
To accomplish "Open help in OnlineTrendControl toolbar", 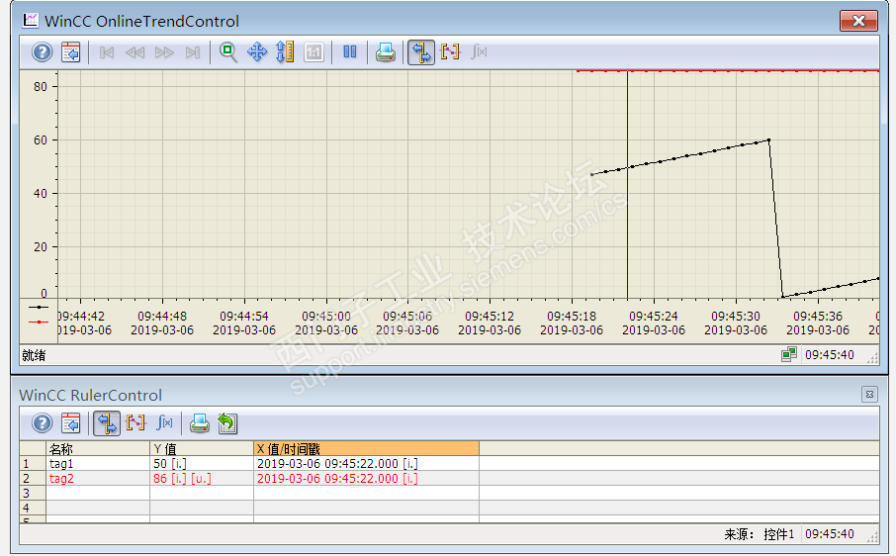I will [x=42, y=52].
